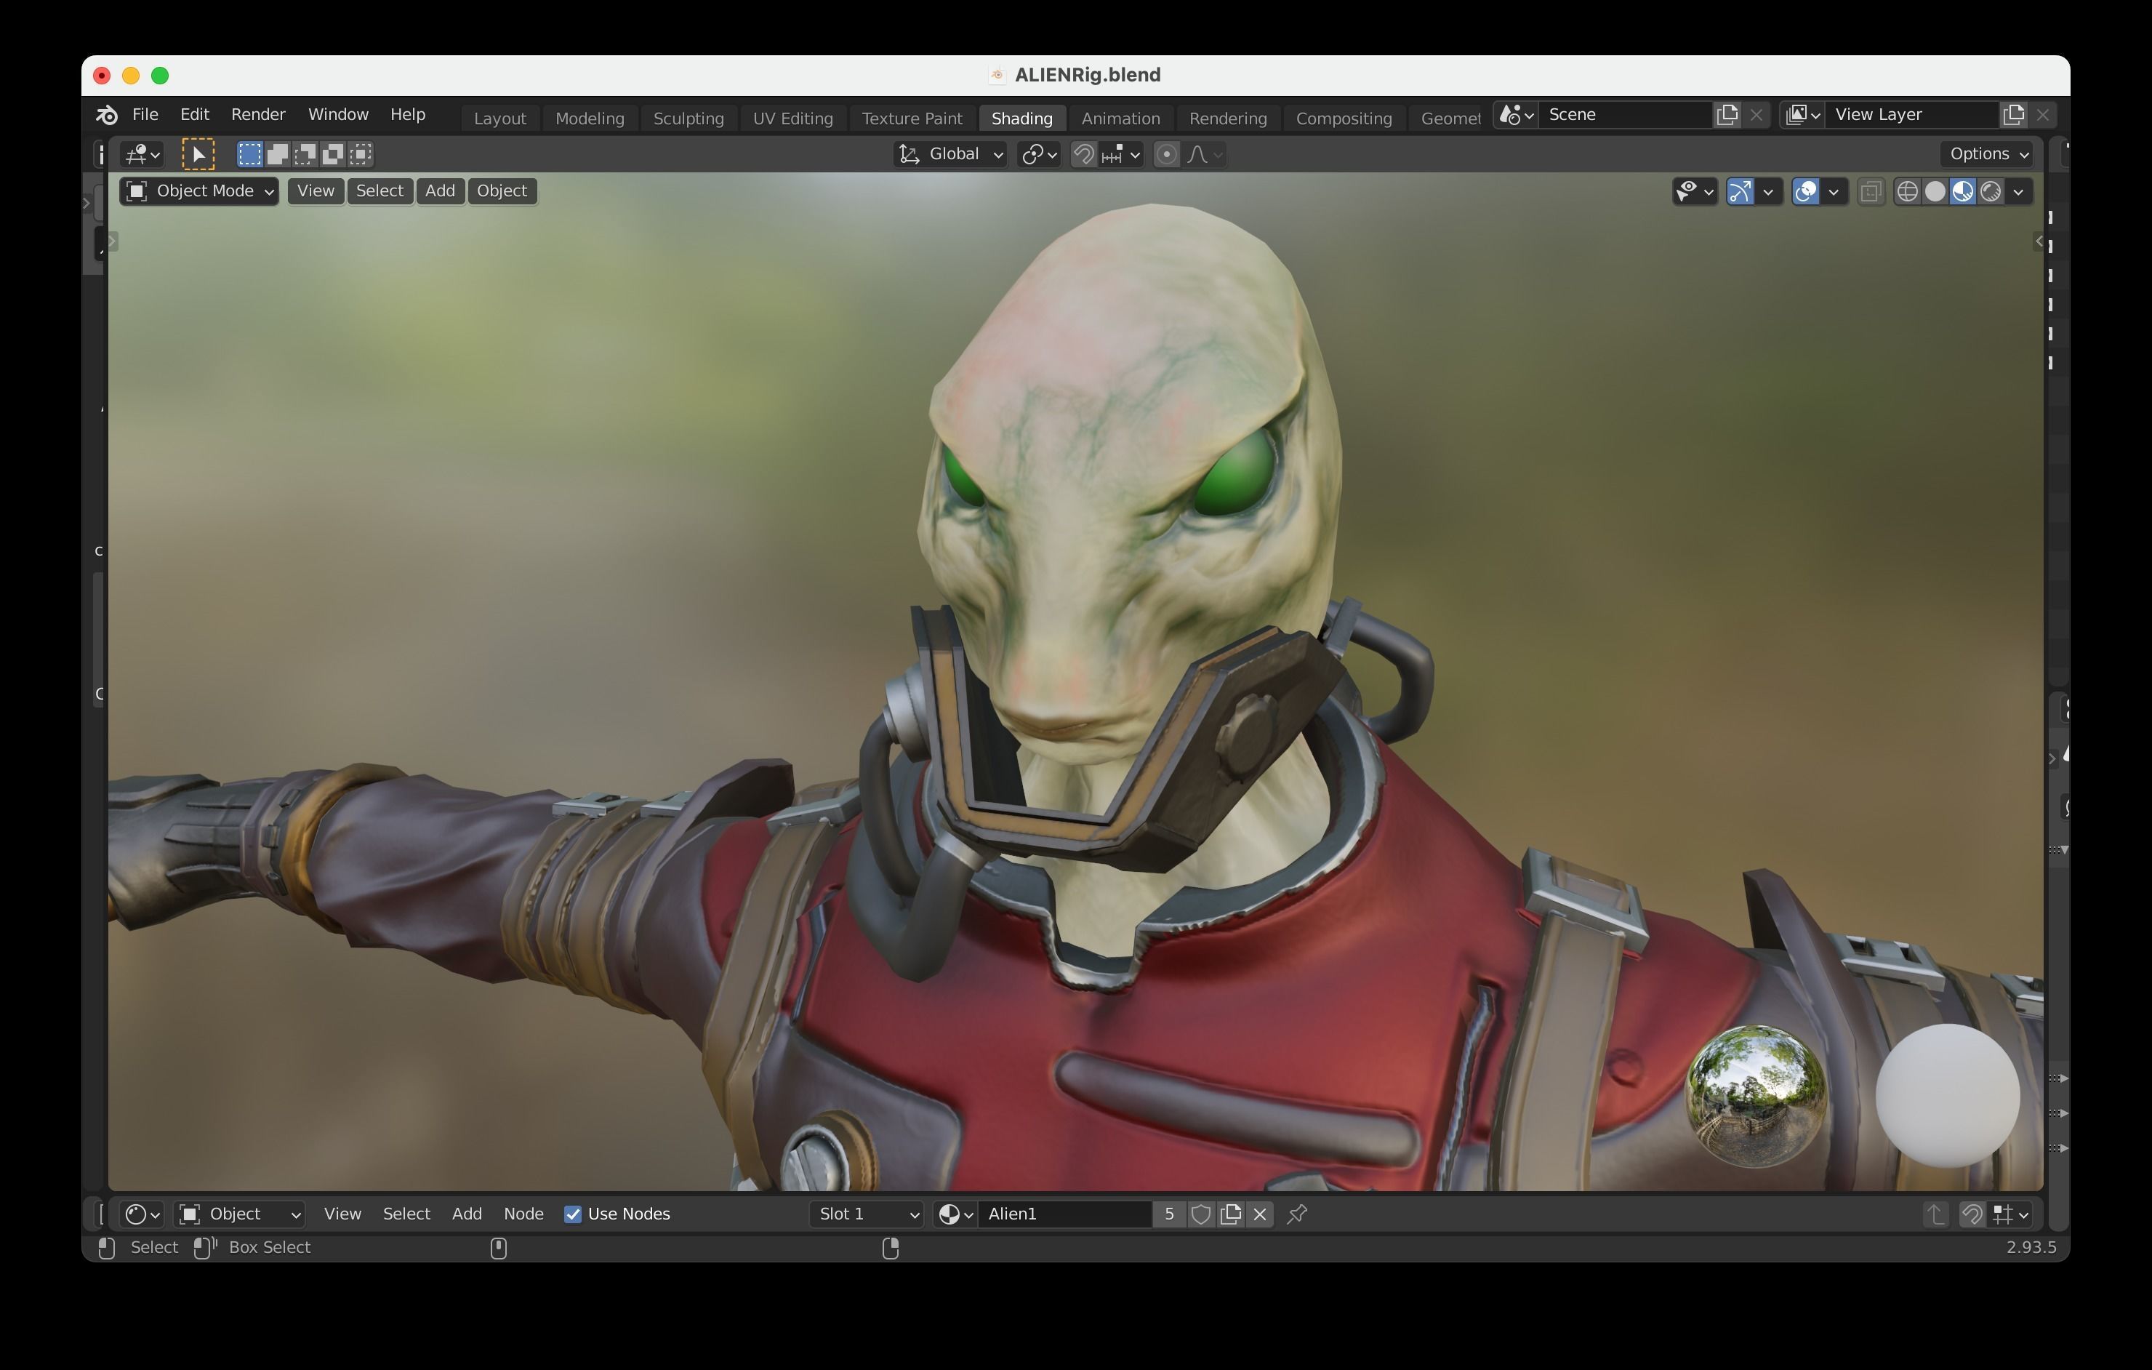Toggle the fake user shield icon
The height and width of the screenshot is (1370, 2152).
point(1201,1214)
